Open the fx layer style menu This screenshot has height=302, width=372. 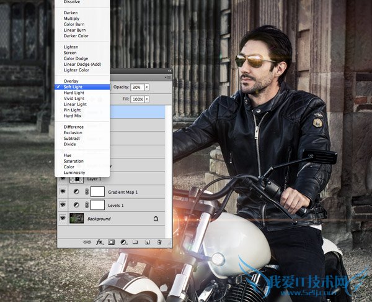(x=100, y=242)
